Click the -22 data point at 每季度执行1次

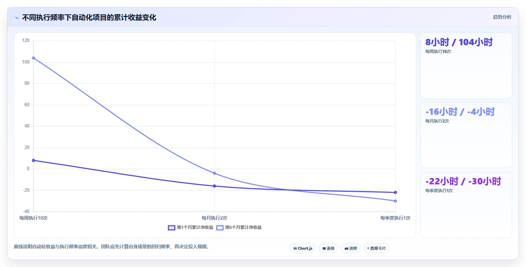pyautogui.click(x=395, y=192)
